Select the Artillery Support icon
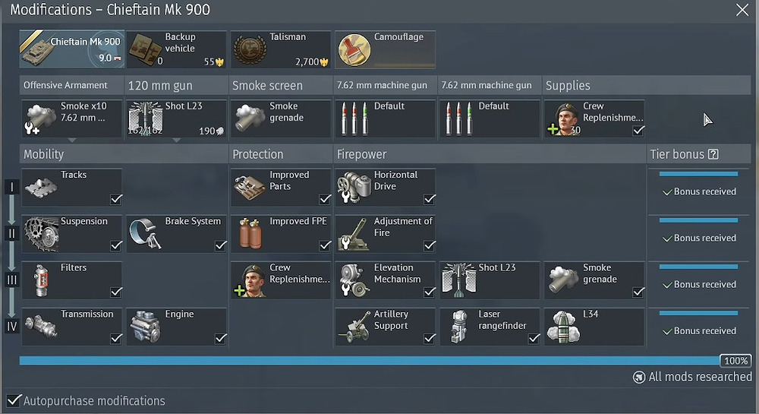 coord(354,326)
